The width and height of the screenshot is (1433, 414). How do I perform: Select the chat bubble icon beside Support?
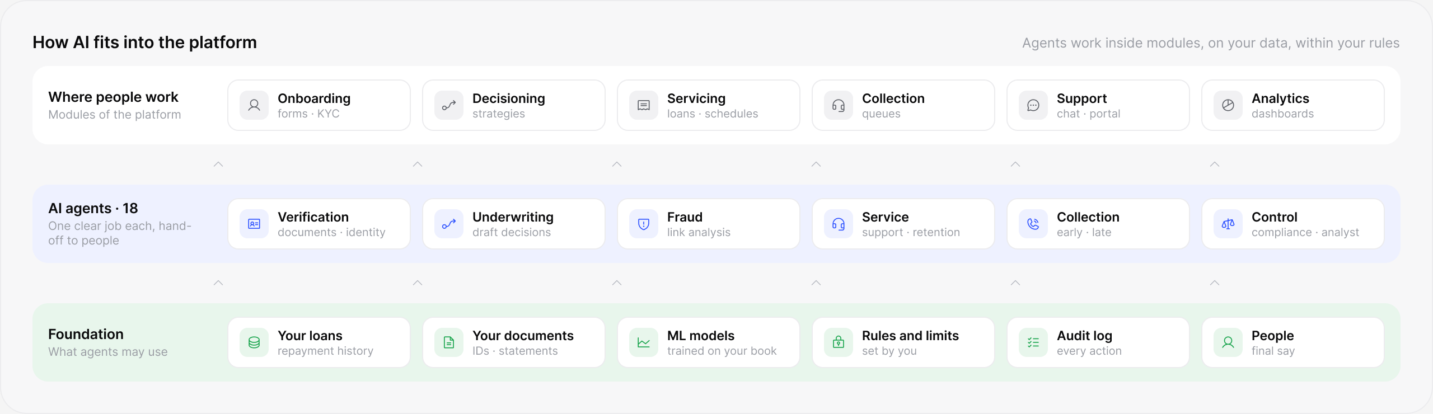(x=1033, y=105)
